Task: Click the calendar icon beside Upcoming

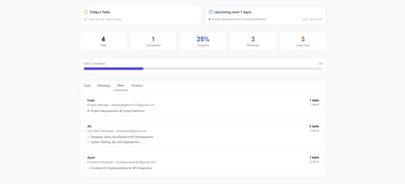Action: (x=211, y=12)
